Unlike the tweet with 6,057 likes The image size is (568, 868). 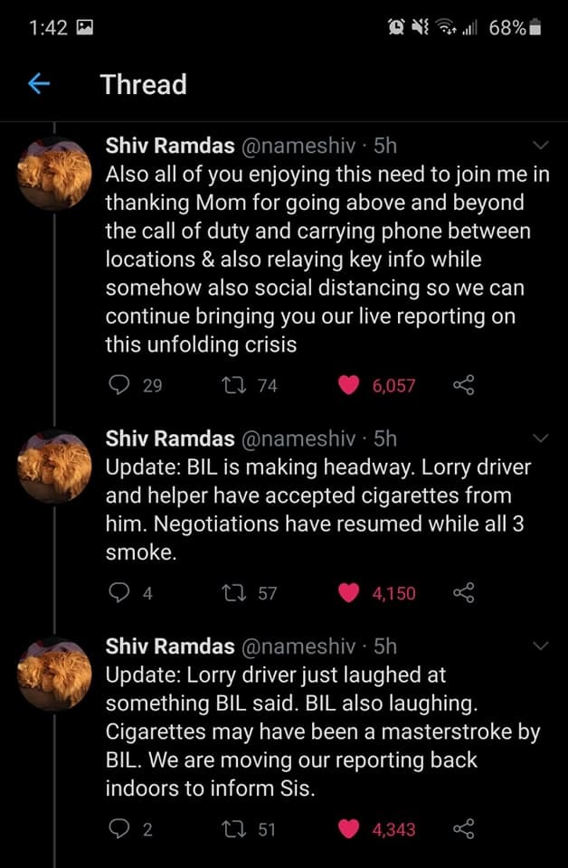349,385
